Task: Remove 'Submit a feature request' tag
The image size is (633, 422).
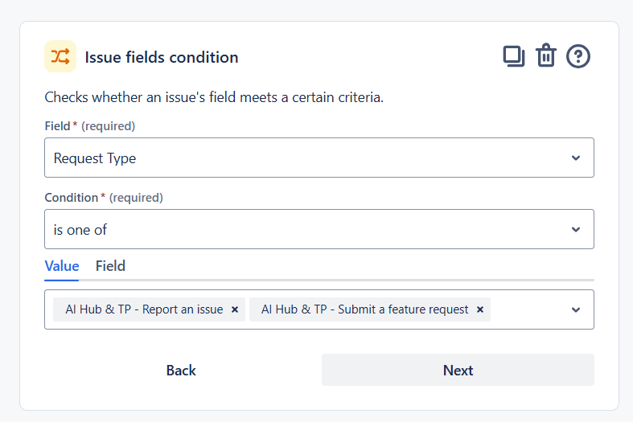Action: point(480,309)
